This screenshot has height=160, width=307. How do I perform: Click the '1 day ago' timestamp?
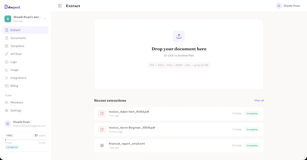click(x=114, y=148)
